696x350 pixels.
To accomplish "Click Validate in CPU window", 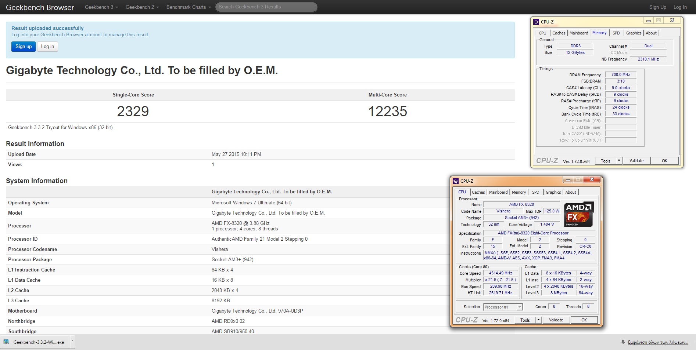I will 556,320.
